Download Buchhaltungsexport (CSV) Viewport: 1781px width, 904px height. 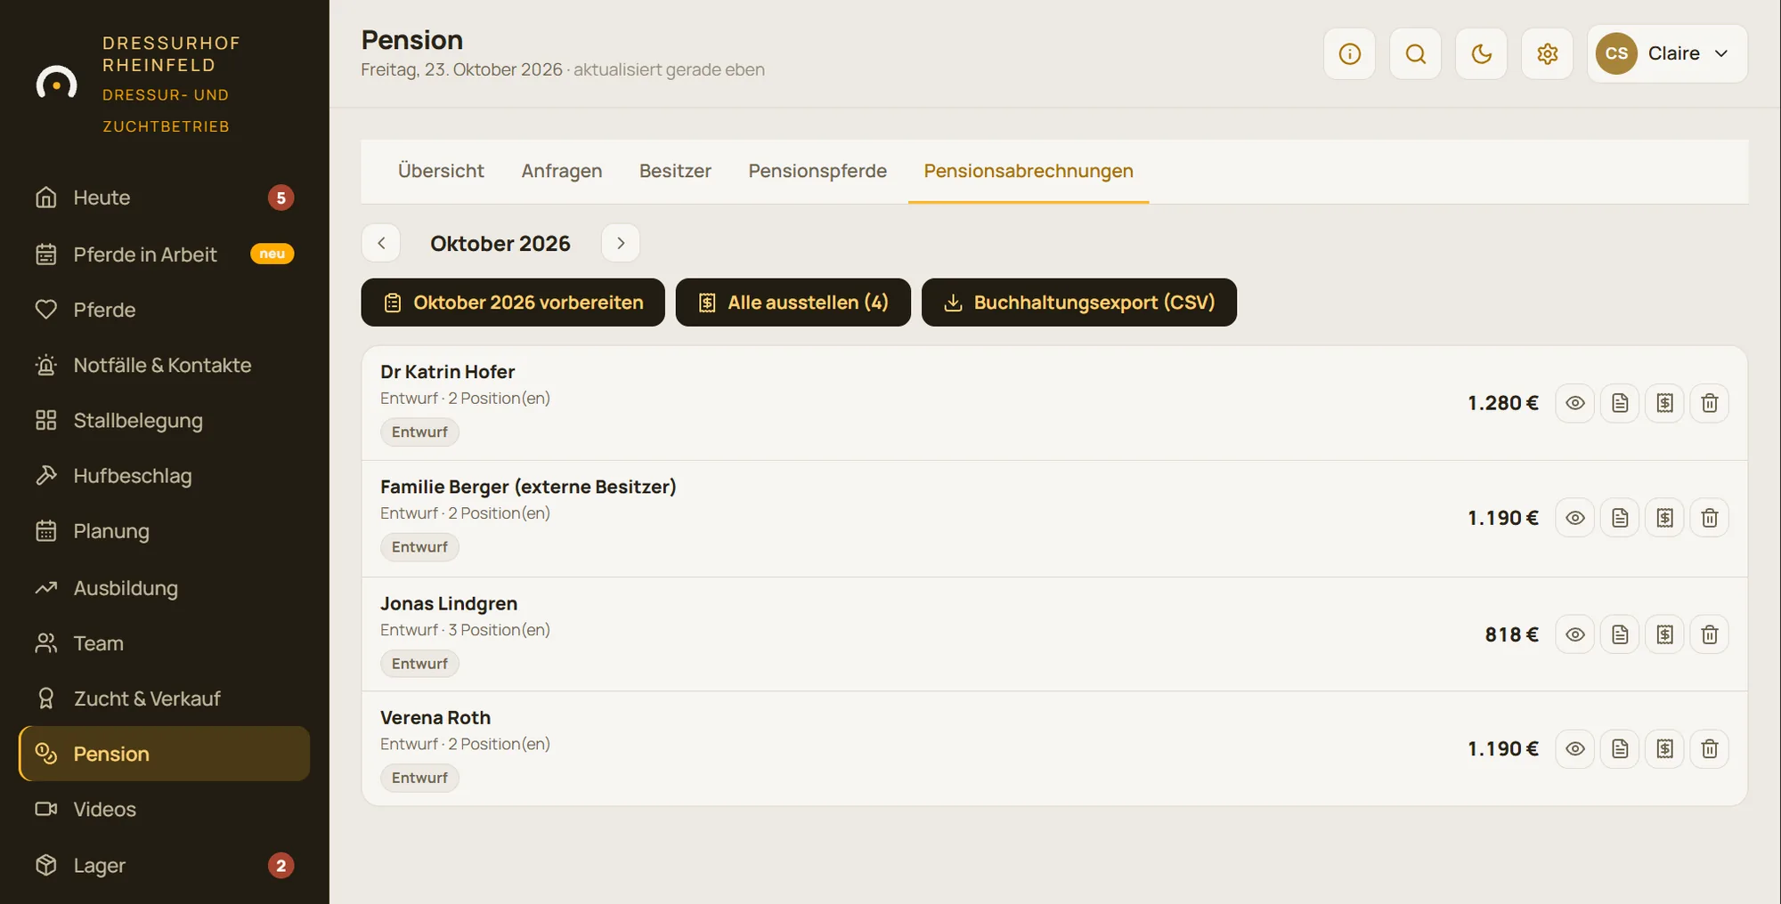click(1079, 303)
